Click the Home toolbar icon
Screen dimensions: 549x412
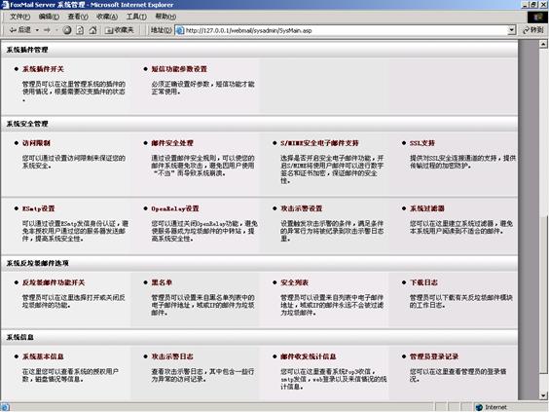[92, 30]
